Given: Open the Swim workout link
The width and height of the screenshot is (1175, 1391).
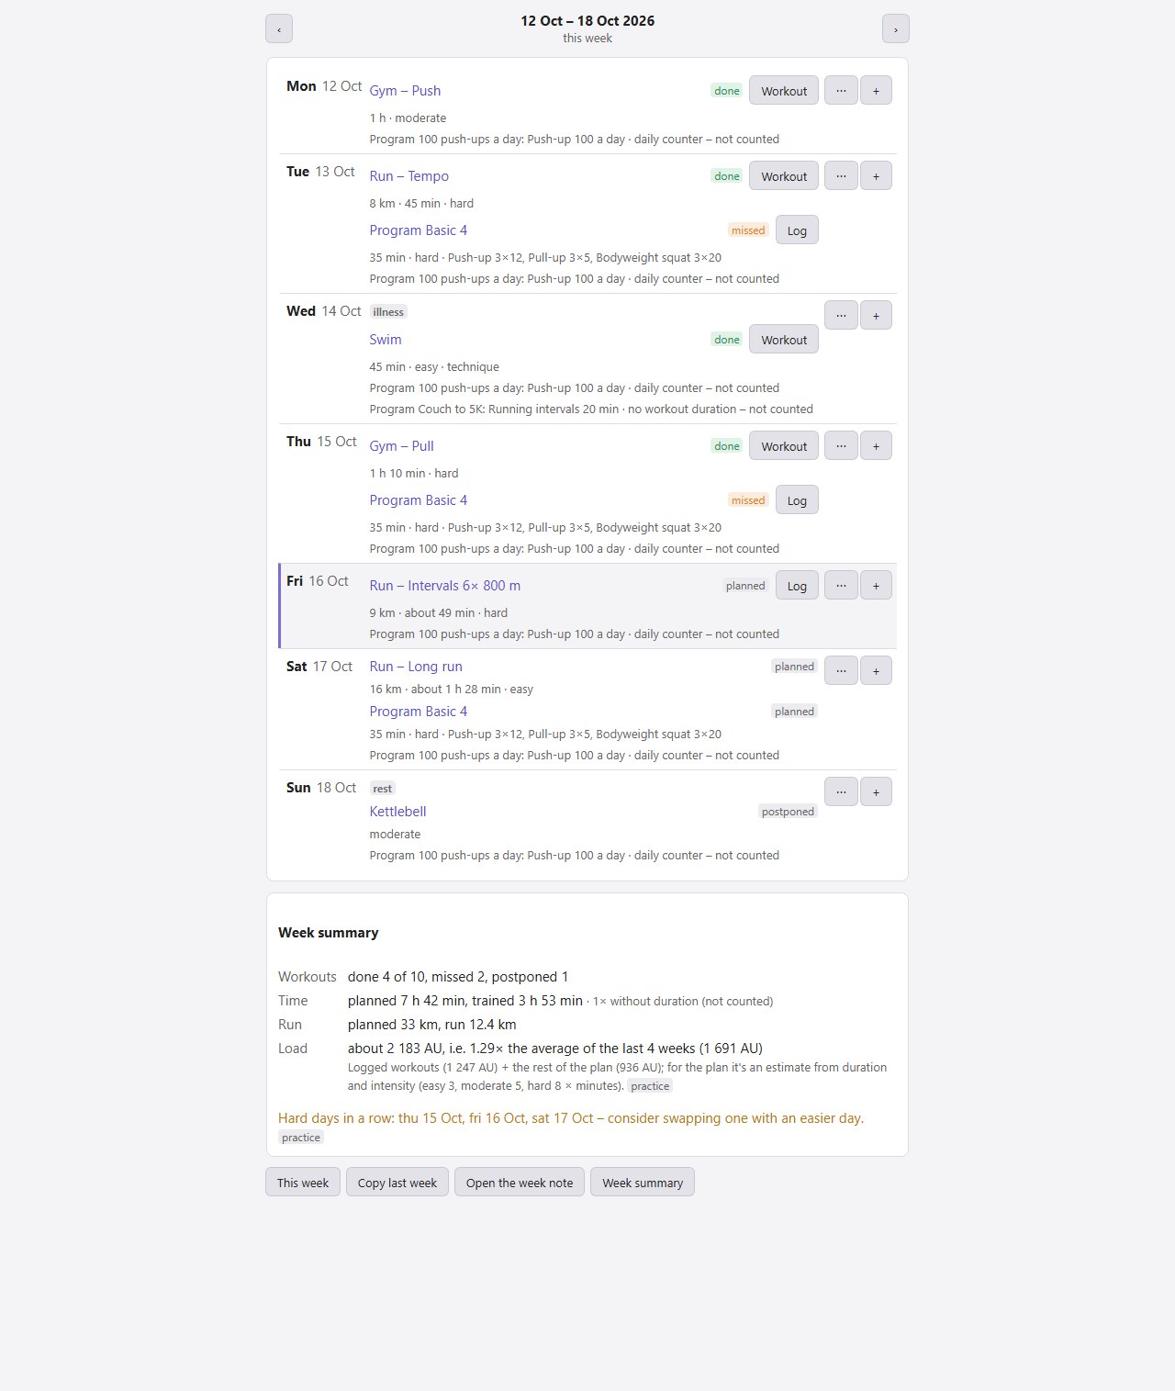Looking at the screenshot, I should (x=386, y=340).
